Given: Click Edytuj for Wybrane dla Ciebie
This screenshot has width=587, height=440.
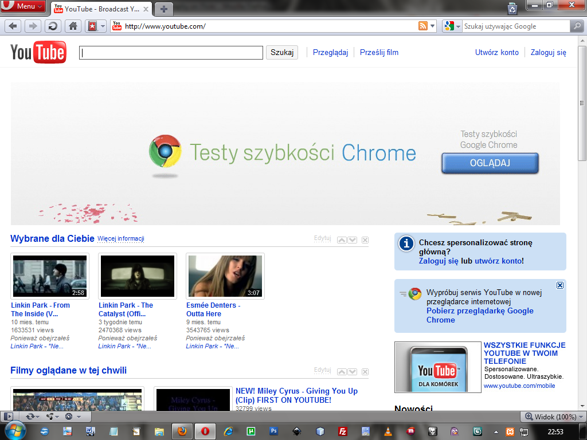Looking at the screenshot, I should pyautogui.click(x=323, y=238).
